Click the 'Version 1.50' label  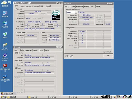107,52
